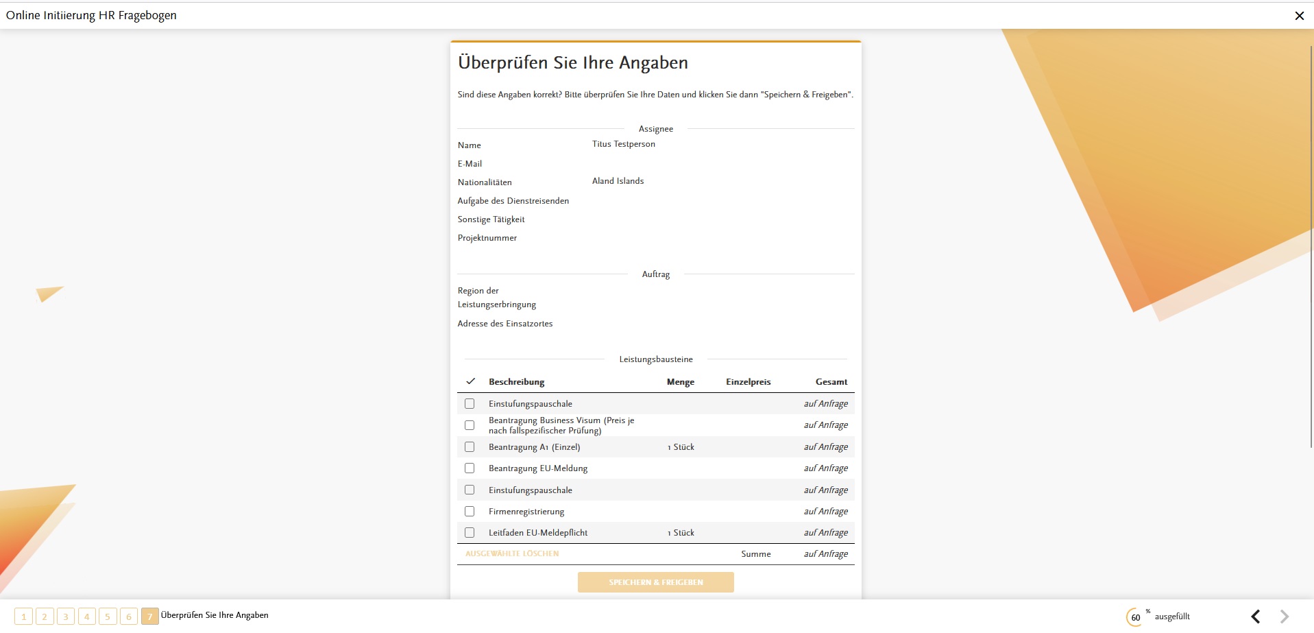Tick the first Einstufungspauschale checkbox
Screen dimensions: 1314x633
pos(470,404)
